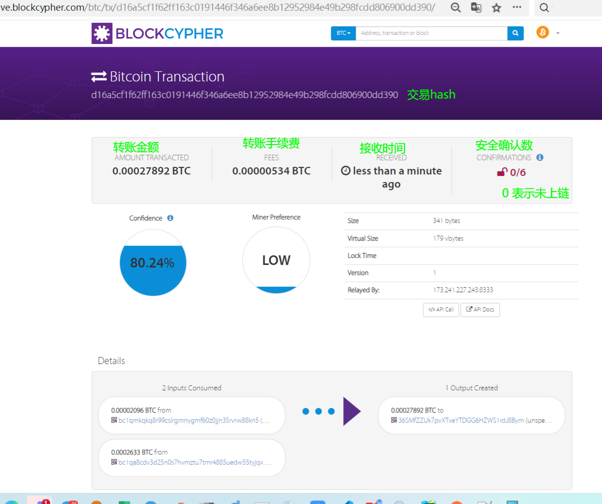This screenshot has height=504, width=602.
Task: Open the info icon beside Confirmations
Action: click(x=540, y=158)
